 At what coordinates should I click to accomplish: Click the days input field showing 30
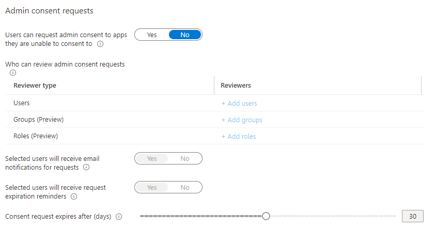tap(413, 216)
